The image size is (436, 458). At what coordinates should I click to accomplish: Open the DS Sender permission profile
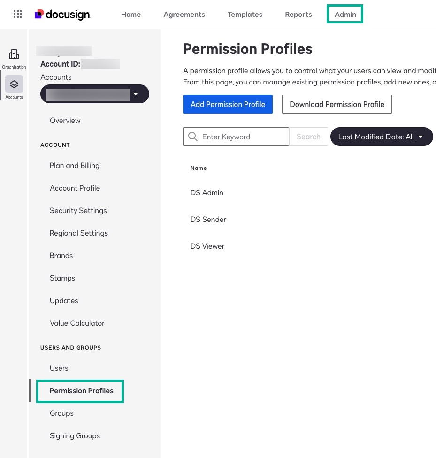[208, 219]
